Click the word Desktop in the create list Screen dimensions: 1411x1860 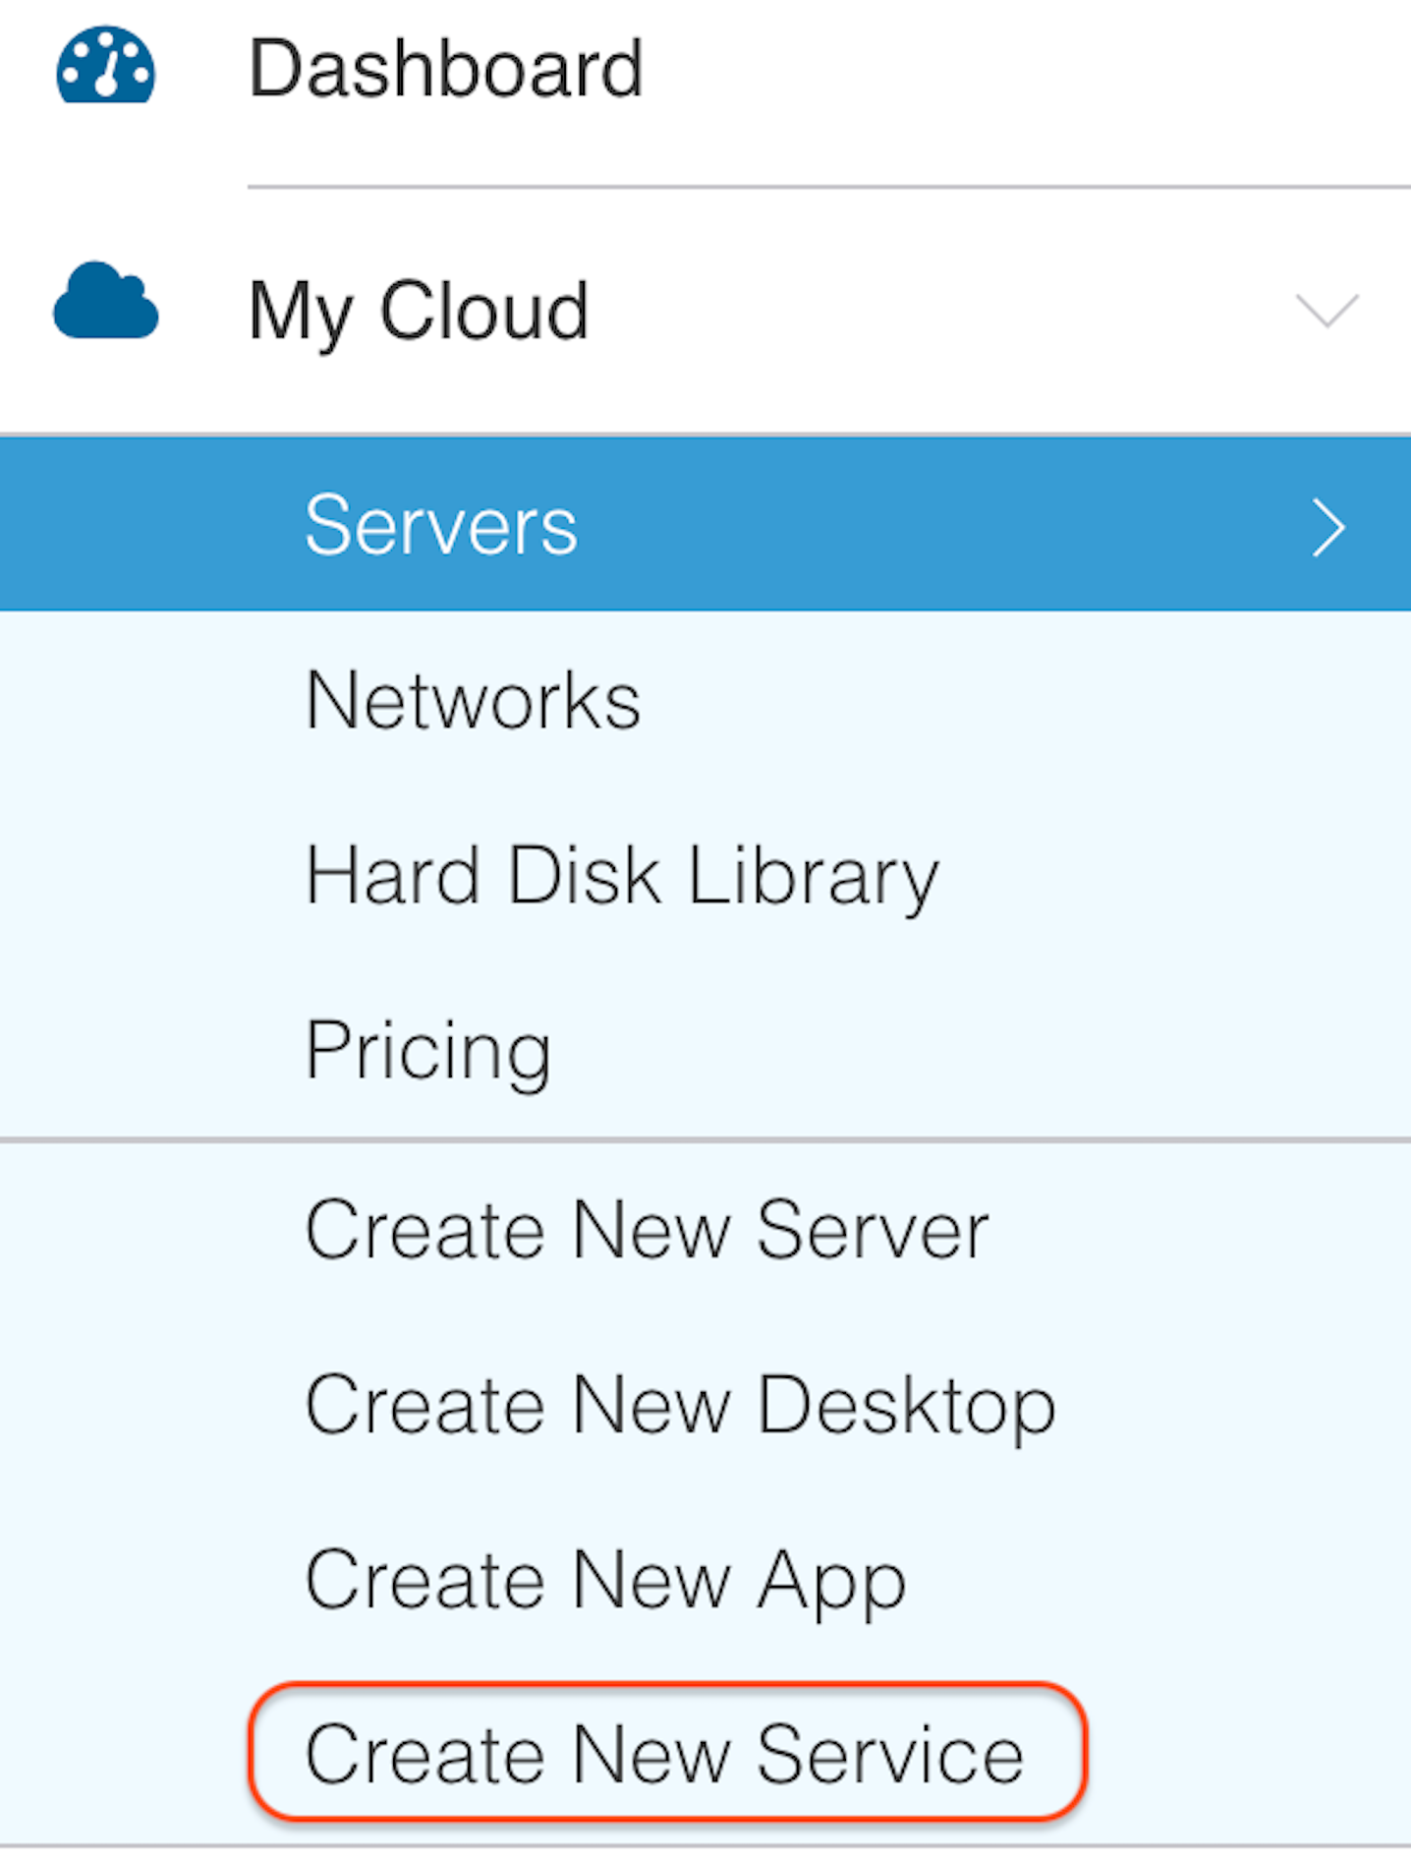906,1406
